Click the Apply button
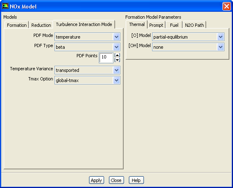This screenshot has width=233, height=188. tap(96, 180)
